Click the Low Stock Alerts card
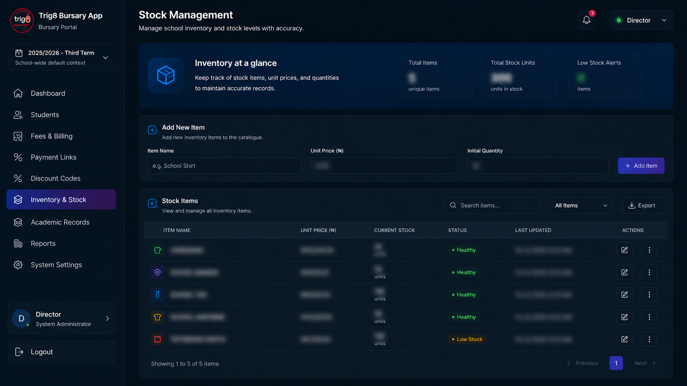This screenshot has width=687, height=386. pos(605,76)
